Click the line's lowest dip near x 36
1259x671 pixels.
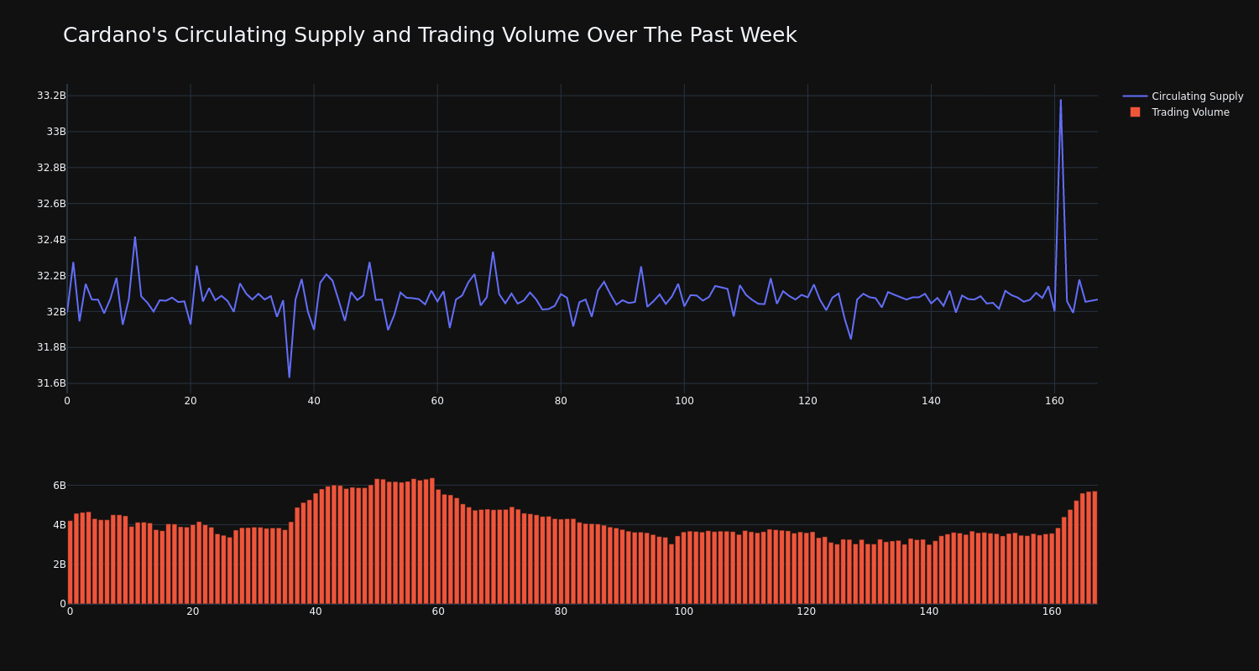(x=290, y=377)
